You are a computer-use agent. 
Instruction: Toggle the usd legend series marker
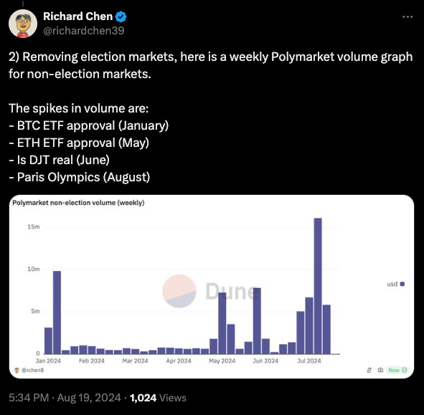[x=402, y=284]
